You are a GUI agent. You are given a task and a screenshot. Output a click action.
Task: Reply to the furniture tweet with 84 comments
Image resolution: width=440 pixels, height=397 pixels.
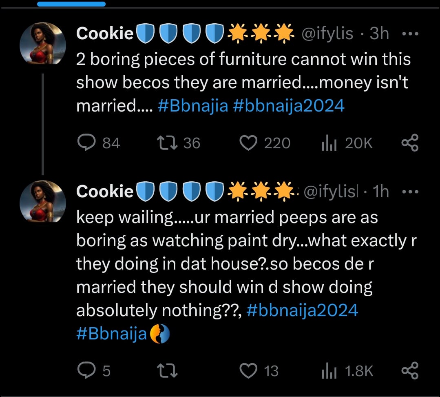[85, 143]
